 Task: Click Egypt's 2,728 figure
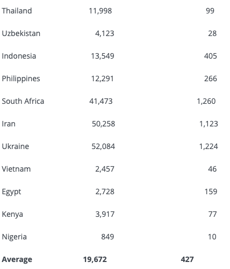(105, 192)
